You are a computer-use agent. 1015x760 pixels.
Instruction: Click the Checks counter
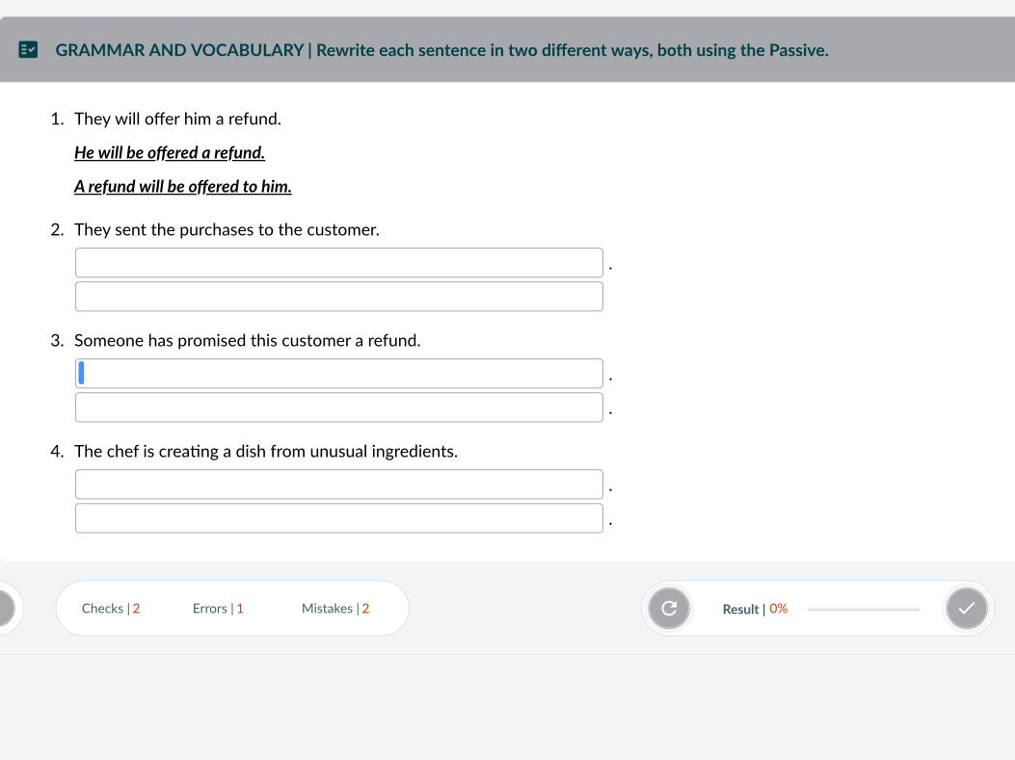pos(111,609)
